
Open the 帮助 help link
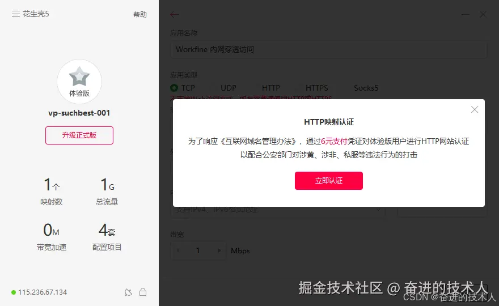[x=139, y=14]
